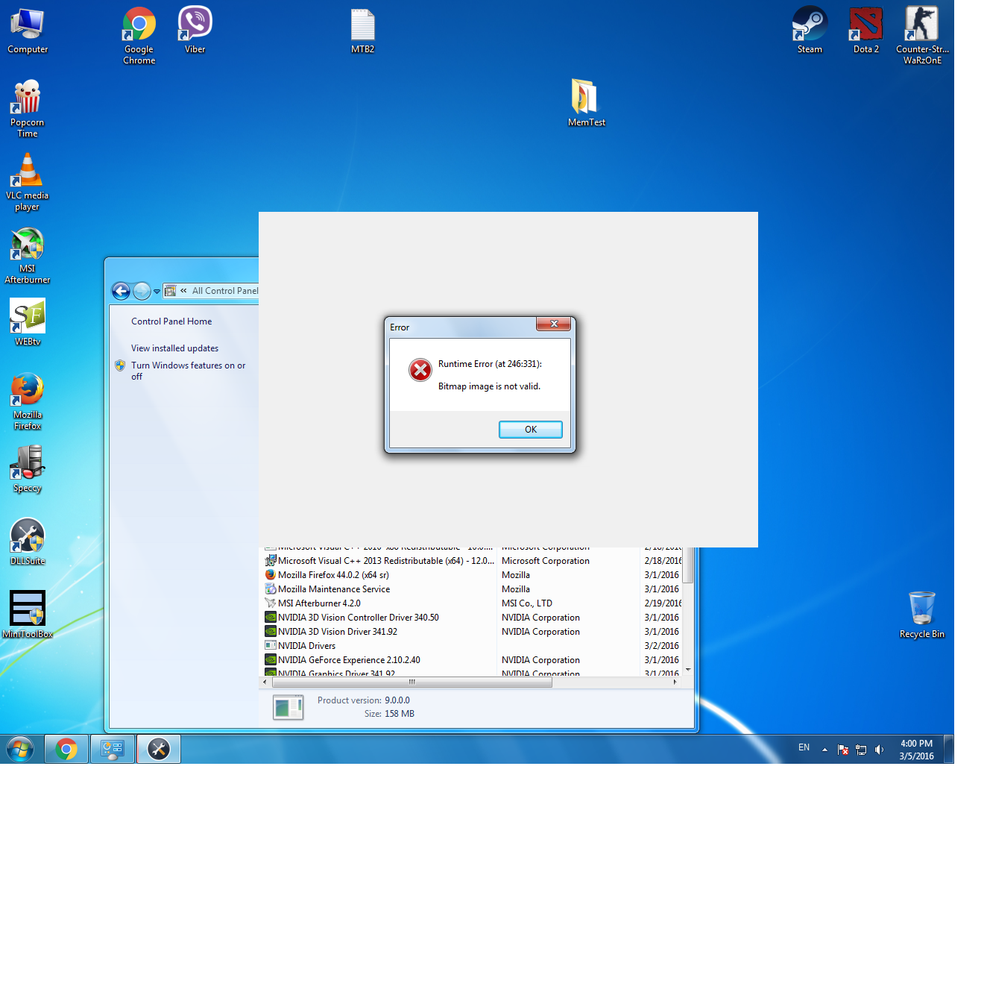Select the Steam desktop shortcut

click(810, 31)
